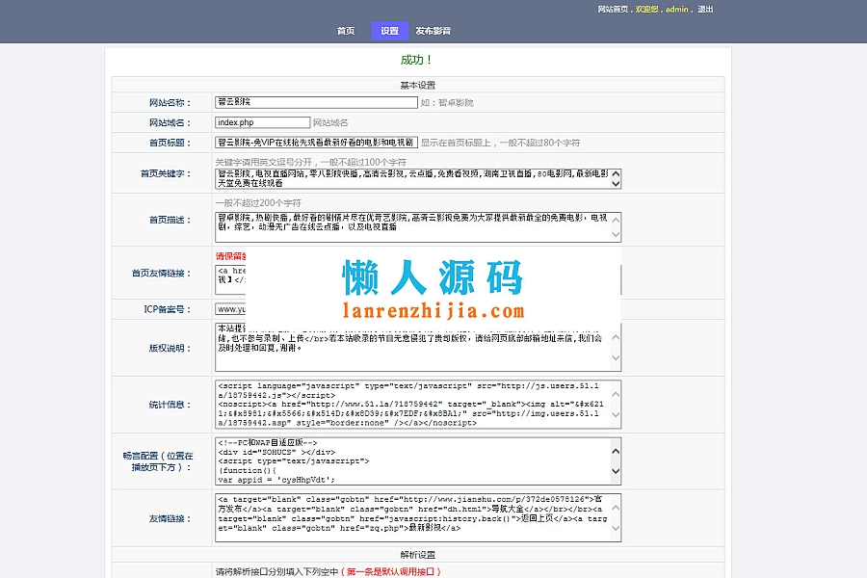Image resolution: width=867 pixels, height=578 pixels.
Task: Edit the bottom 友情链接 HTML textarea
Action: pyautogui.click(x=418, y=517)
